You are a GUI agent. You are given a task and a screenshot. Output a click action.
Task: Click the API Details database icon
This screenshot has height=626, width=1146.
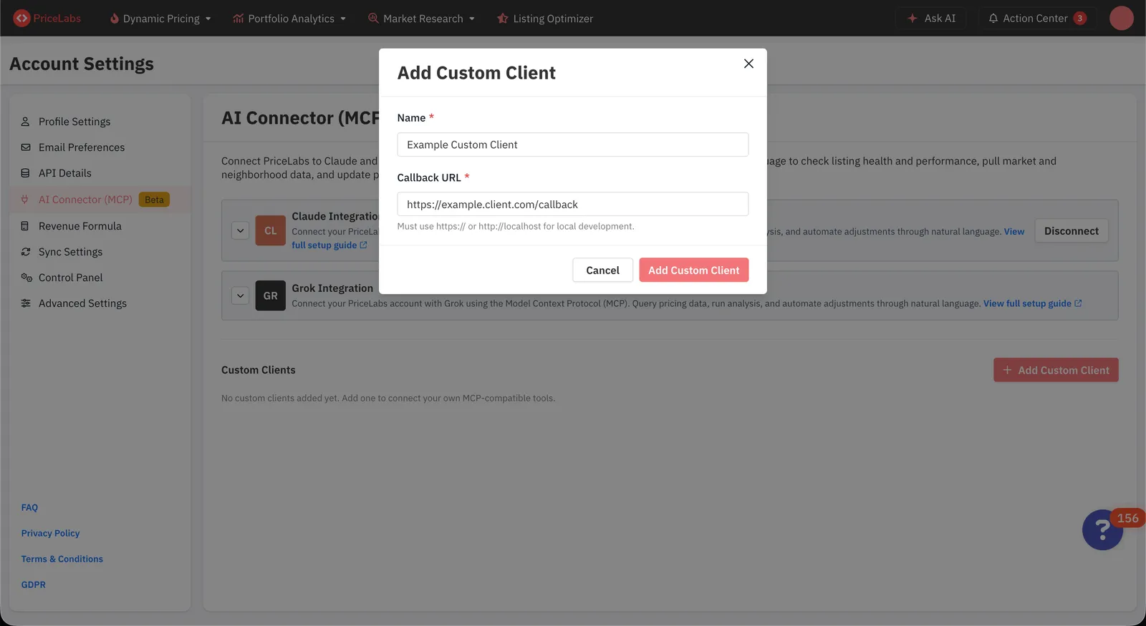26,173
